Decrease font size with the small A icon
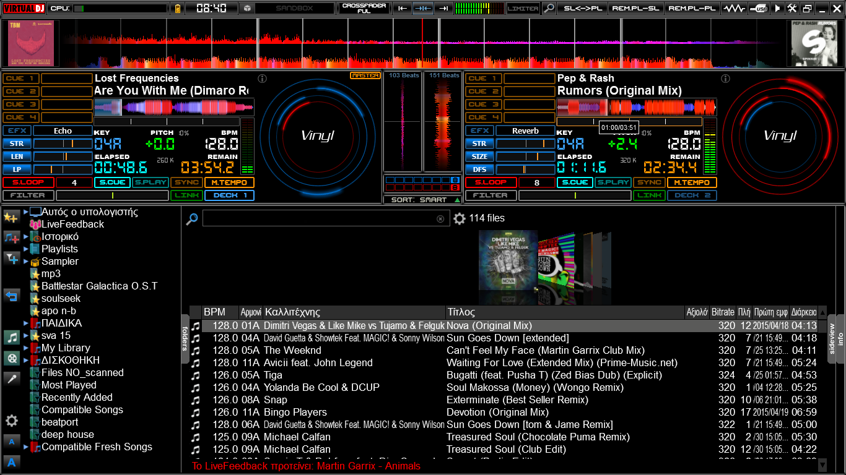The height and width of the screenshot is (475, 846). pos(11,442)
